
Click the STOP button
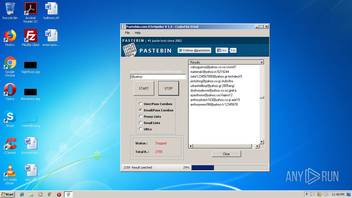169,88
